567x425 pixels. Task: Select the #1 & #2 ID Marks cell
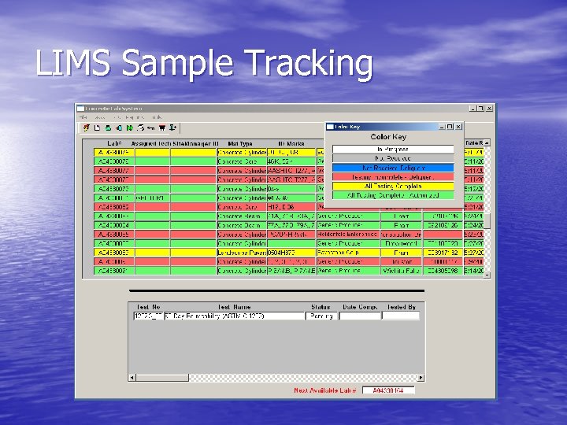click(291, 198)
